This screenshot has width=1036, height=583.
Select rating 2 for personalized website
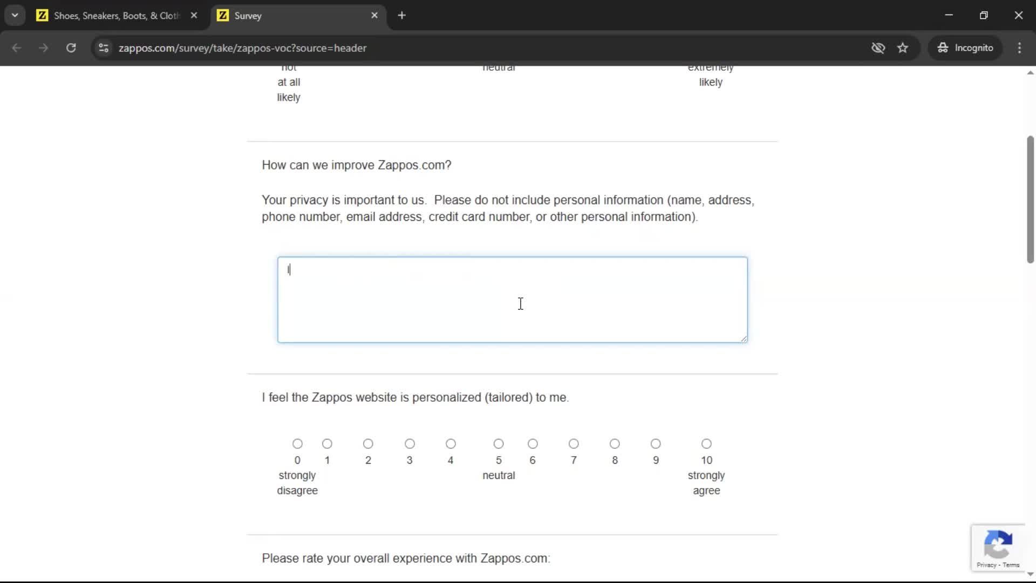pos(368,444)
